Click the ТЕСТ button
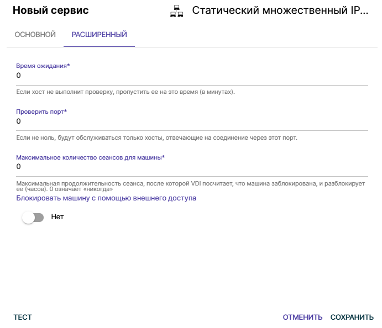Screen dimensions: 382x328 tap(23, 318)
